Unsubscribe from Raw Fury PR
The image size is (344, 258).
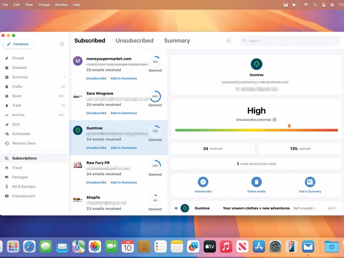[x=96, y=182]
